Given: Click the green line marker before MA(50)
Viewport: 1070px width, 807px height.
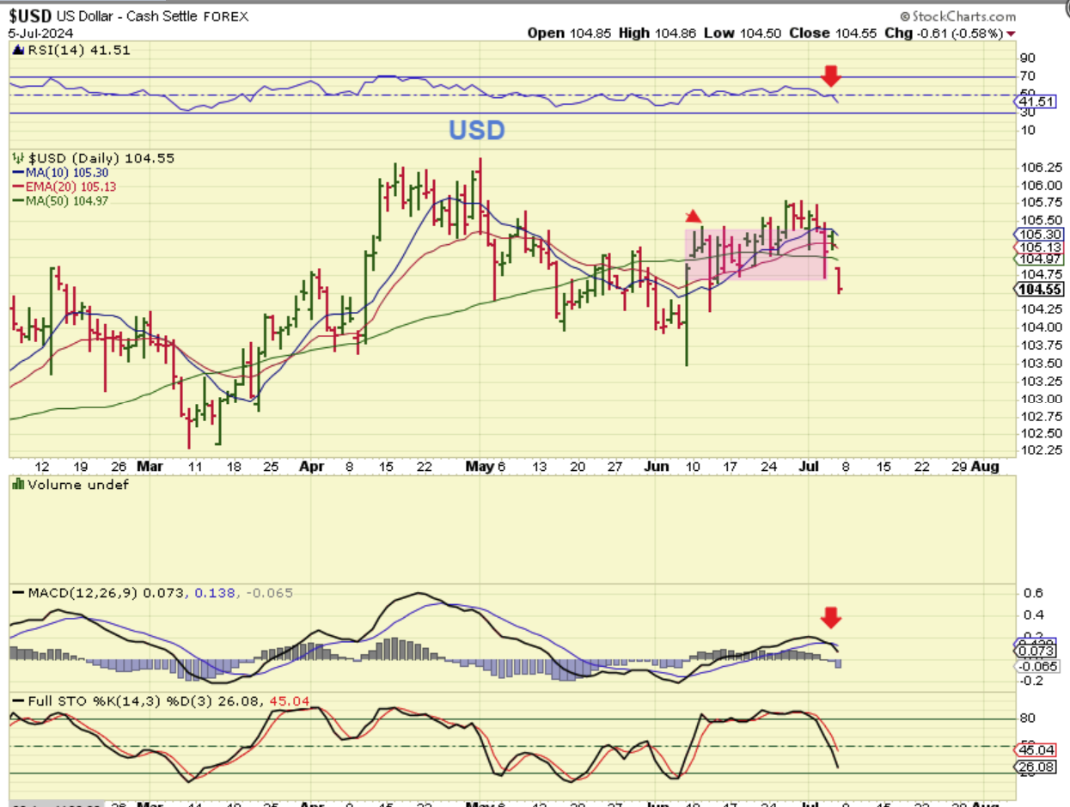Looking at the screenshot, I should click(16, 200).
